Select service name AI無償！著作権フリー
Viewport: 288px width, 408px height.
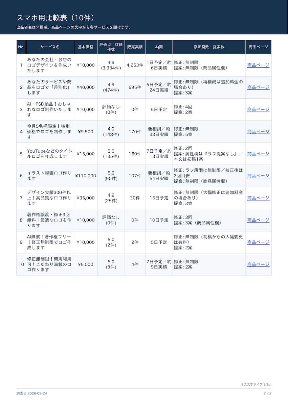(49, 242)
